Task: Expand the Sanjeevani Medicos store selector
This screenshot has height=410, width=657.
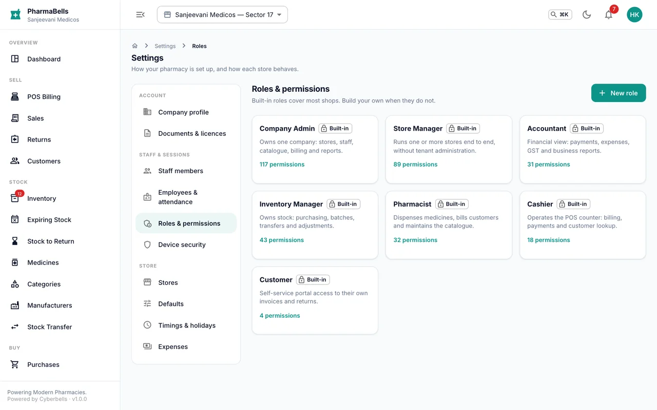Action: coord(222,15)
